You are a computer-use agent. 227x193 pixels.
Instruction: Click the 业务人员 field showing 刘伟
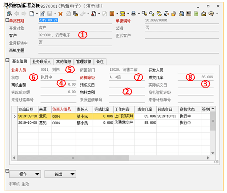tap(58, 70)
